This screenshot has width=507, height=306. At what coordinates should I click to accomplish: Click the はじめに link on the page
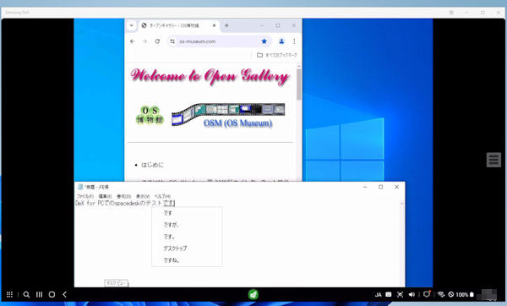click(152, 165)
